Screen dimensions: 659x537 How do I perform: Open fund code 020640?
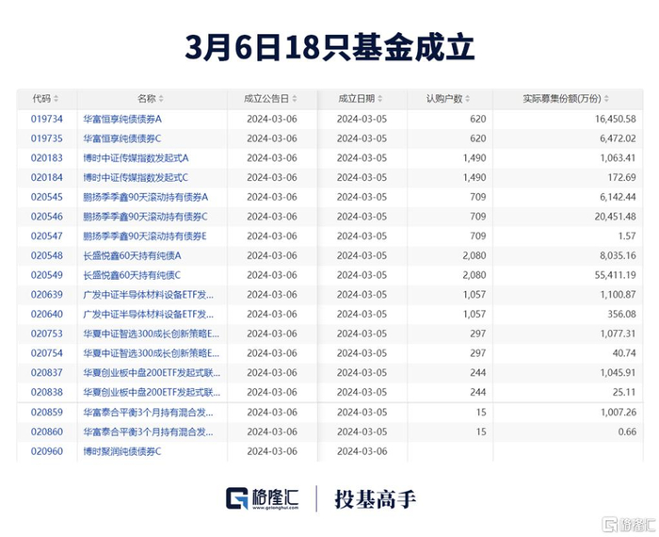click(47, 314)
